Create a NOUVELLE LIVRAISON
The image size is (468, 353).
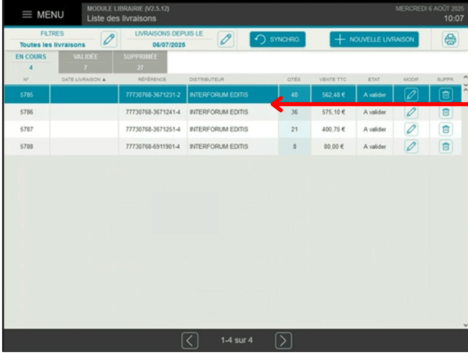tap(374, 39)
